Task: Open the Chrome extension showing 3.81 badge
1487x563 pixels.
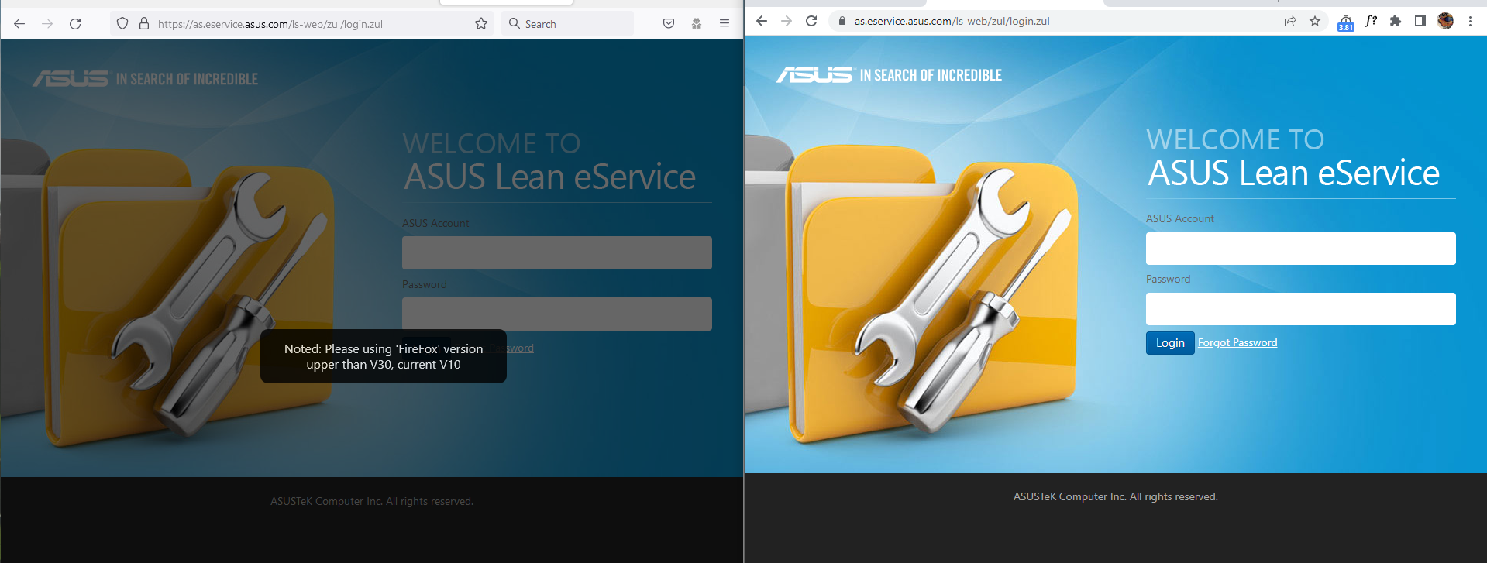Action: point(1346,22)
